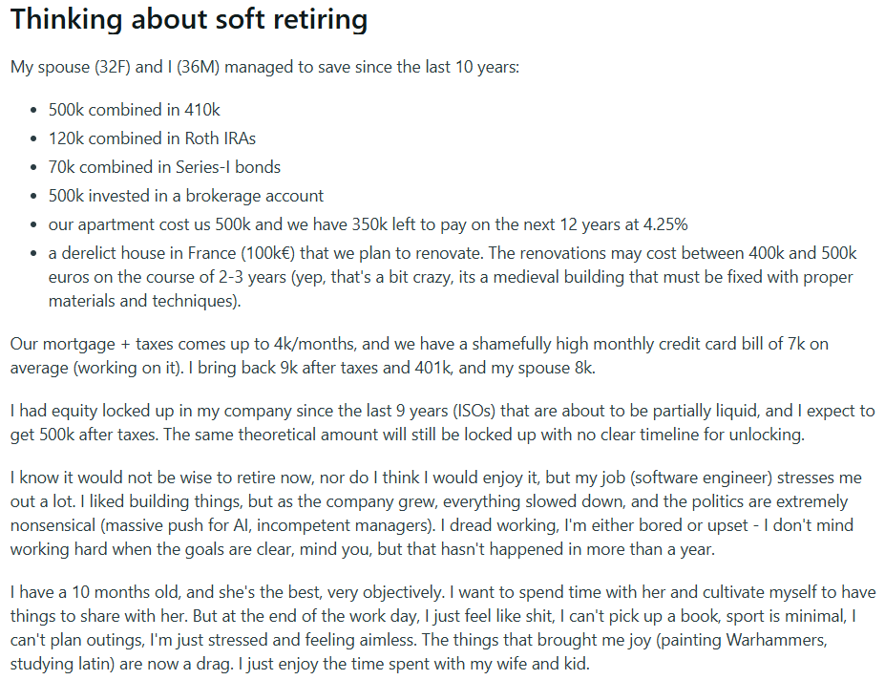Click the "500k invested in a brokerage account" bullet
This screenshot has width=885, height=680.
[x=186, y=196]
